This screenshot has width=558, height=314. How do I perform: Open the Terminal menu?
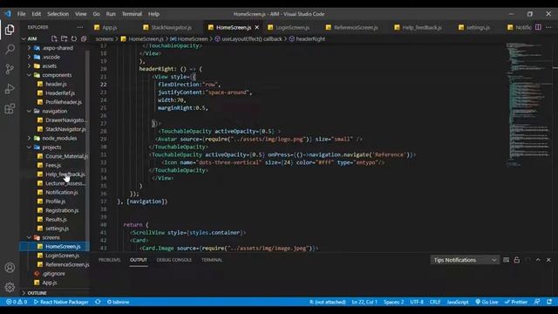(132, 14)
